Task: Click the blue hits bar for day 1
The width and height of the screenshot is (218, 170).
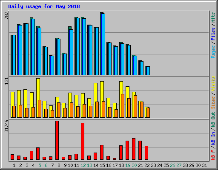Action: pos(14,55)
